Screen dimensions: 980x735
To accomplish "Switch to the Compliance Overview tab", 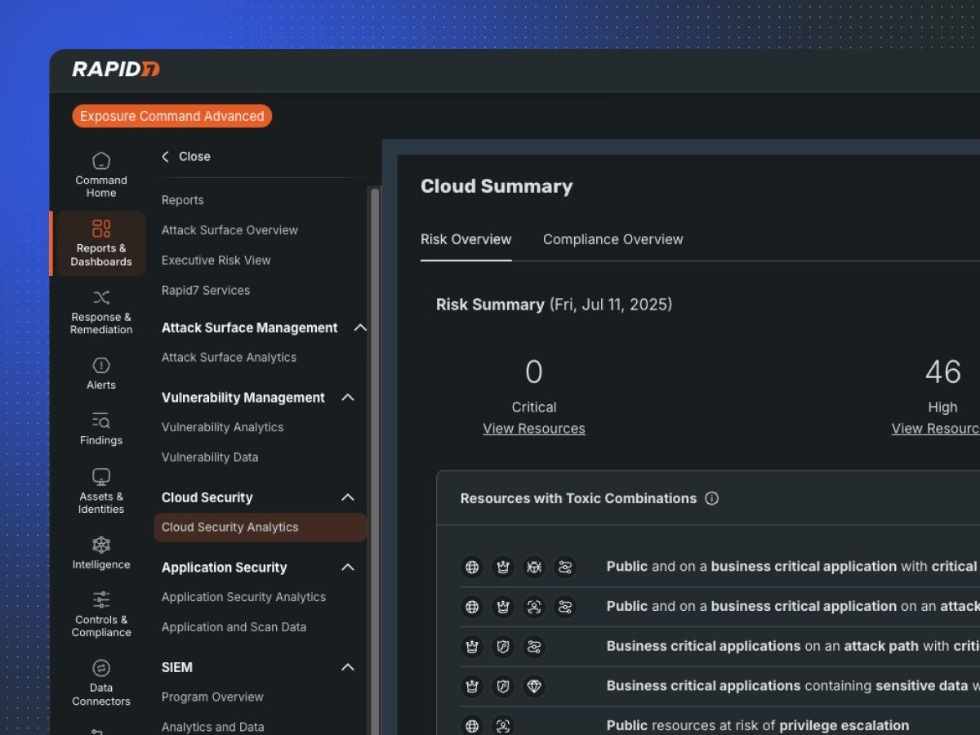I will (x=612, y=239).
